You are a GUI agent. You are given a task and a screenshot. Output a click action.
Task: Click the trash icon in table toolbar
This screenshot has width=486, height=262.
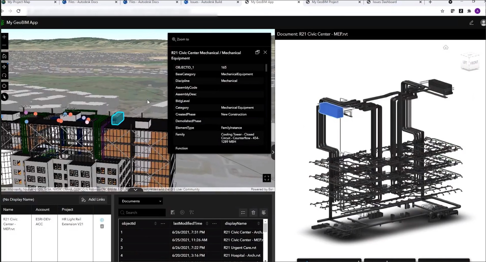[x=253, y=212]
